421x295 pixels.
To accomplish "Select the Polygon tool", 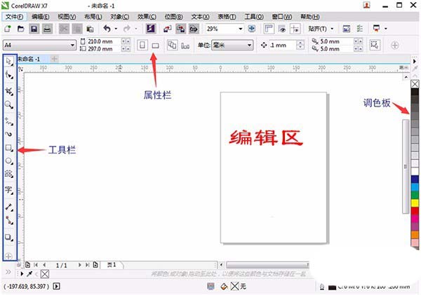I will (9, 174).
